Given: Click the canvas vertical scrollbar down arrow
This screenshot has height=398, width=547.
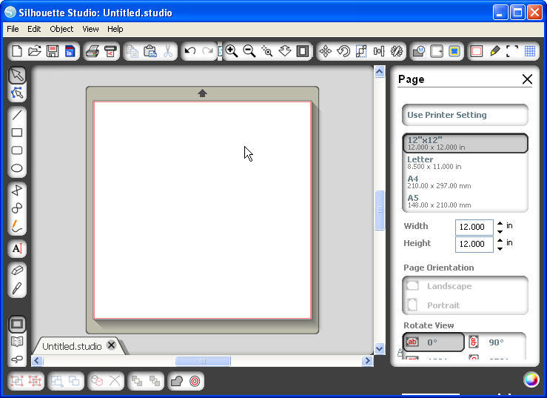Looking at the screenshot, I should (379, 348).
